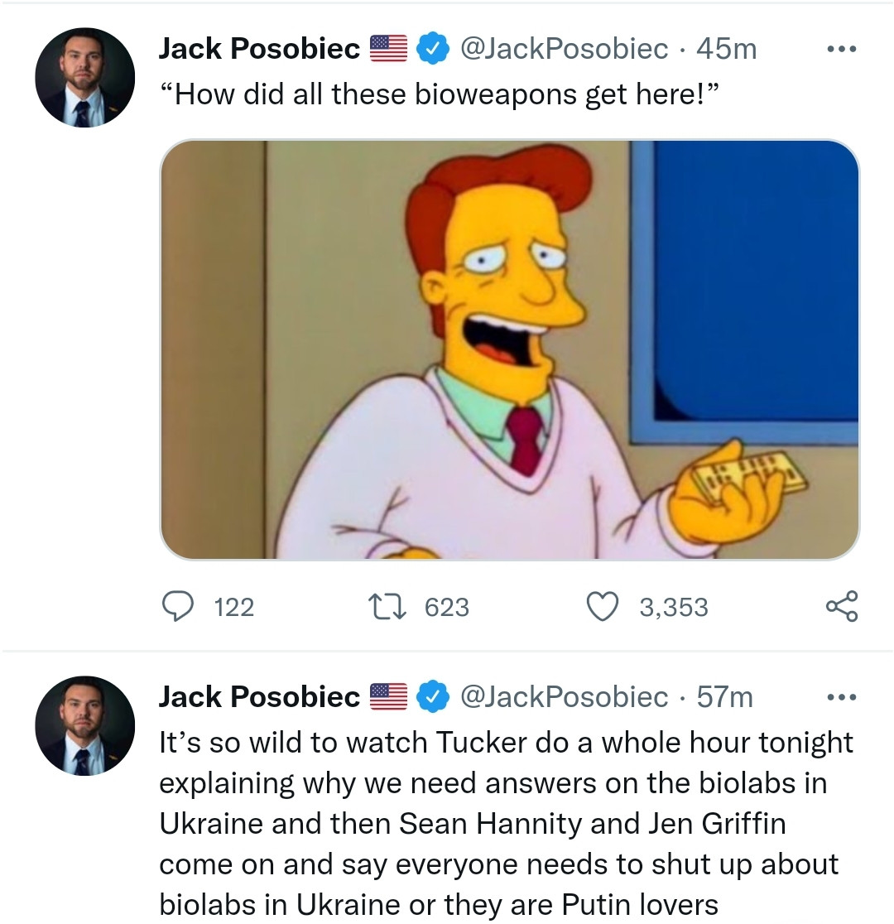
Task: Open more options on the 57m tweet
Action: tap(842, 697)
